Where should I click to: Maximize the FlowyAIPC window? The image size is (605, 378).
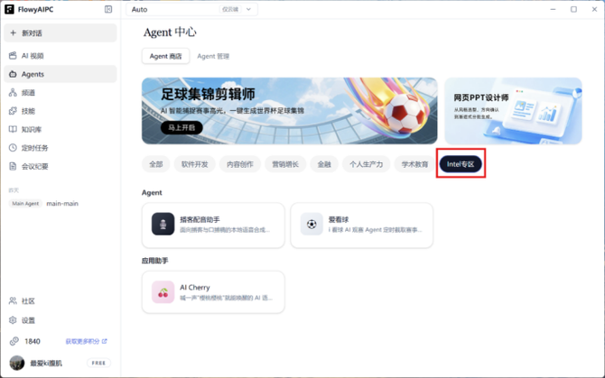(573, 9)
